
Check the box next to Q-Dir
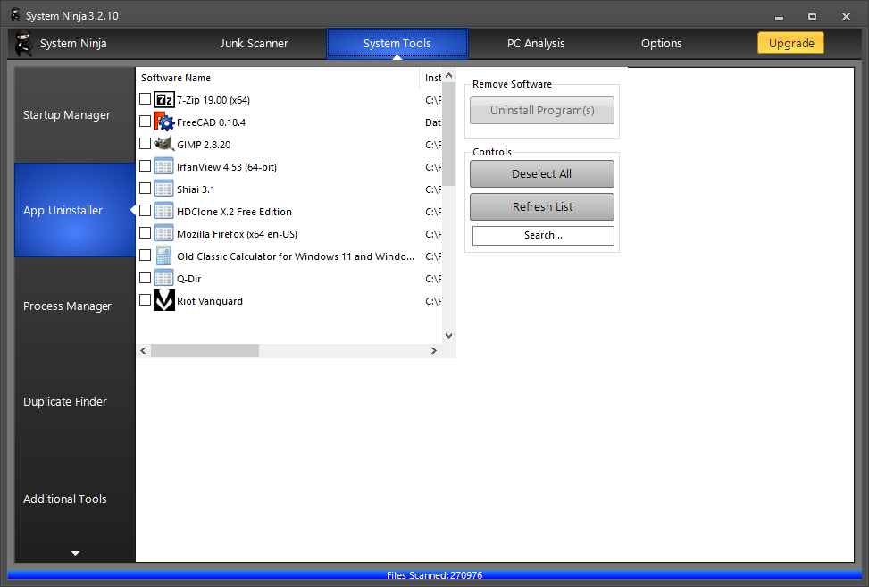click(x=146, y=277)
